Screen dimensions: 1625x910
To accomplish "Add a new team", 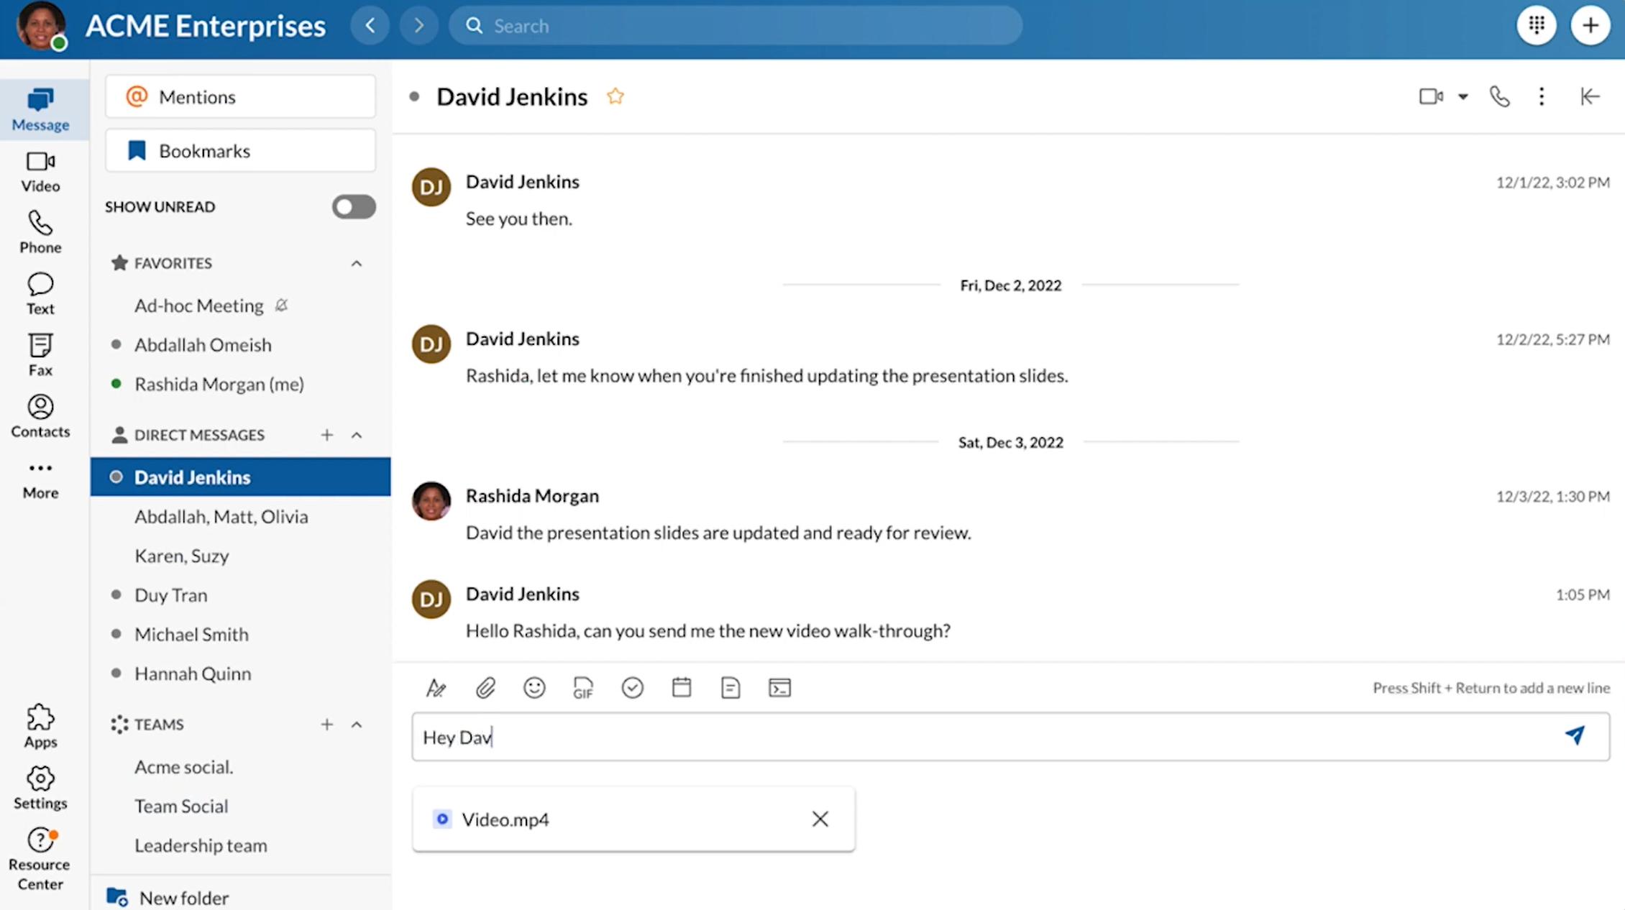I will click(326, 725).
